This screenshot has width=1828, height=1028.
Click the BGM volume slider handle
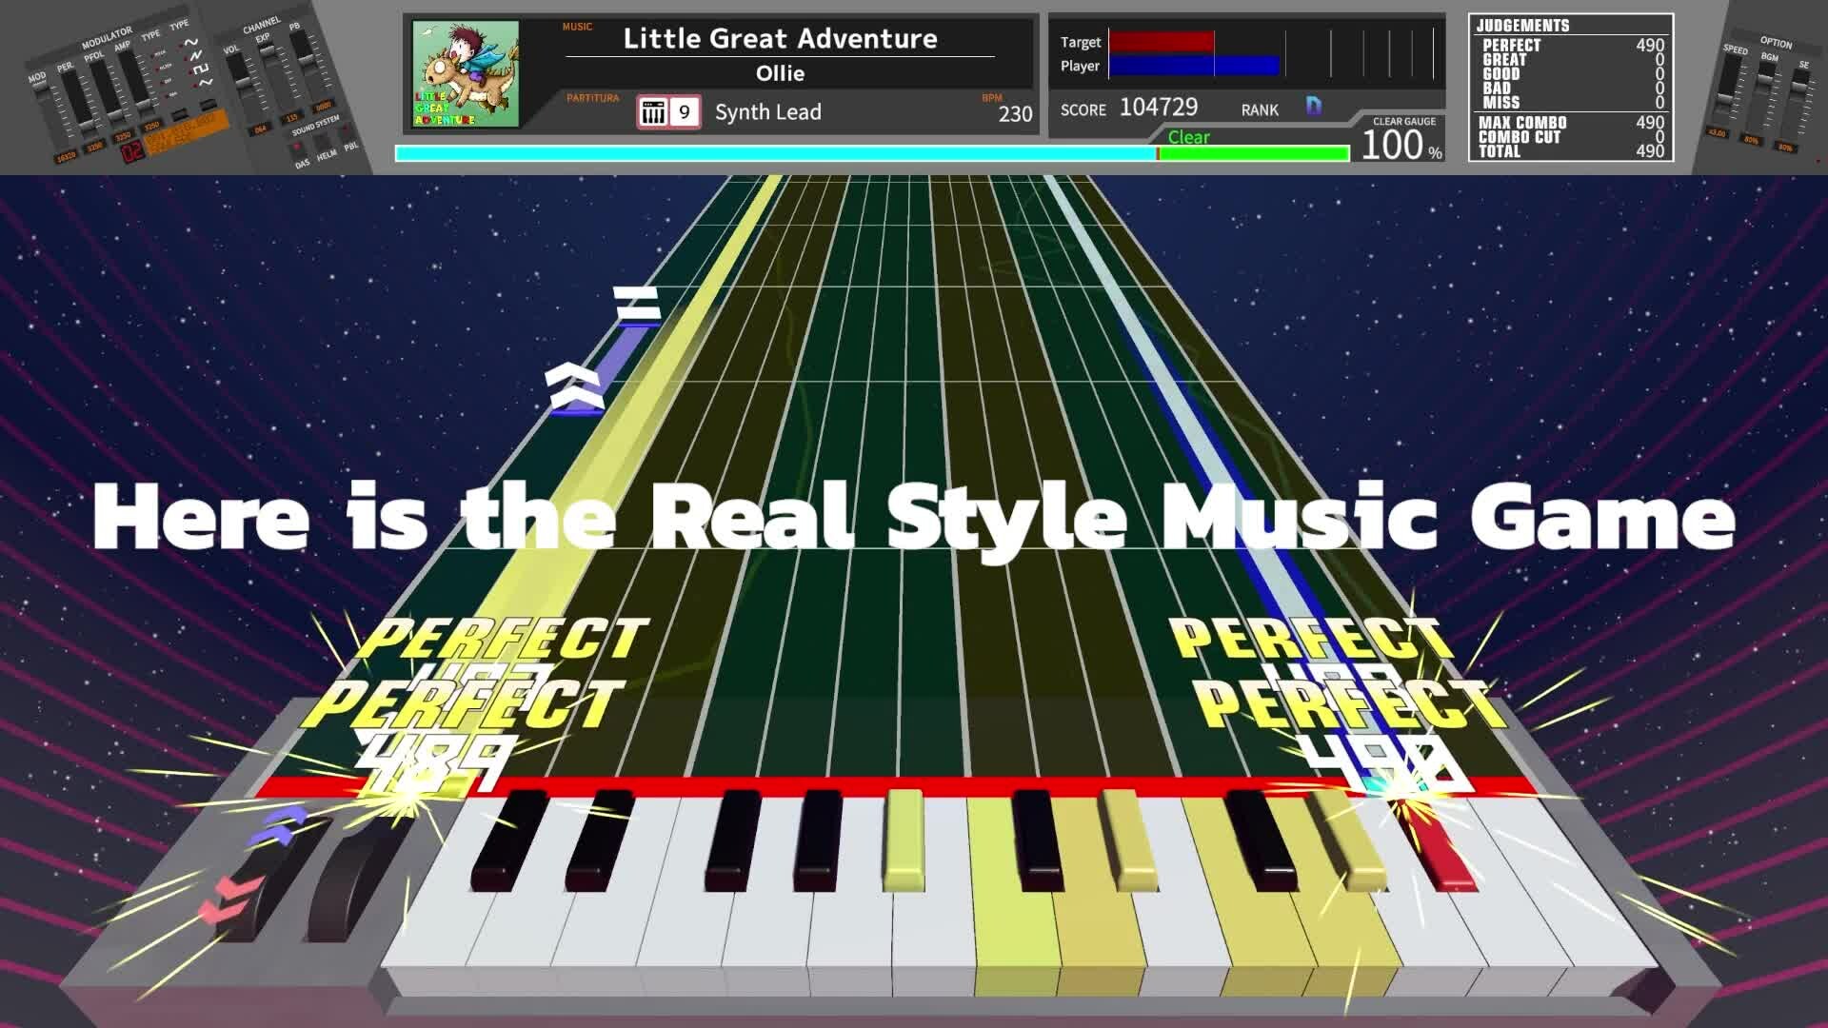click(1764, 78)
